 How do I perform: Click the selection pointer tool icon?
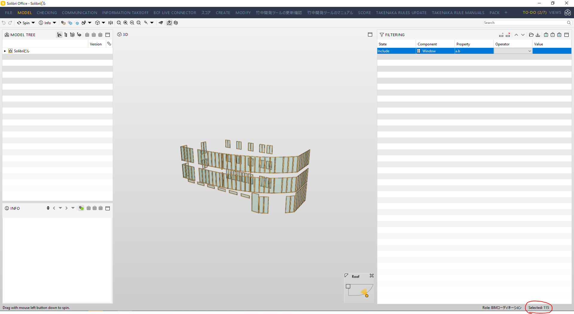point(146,23)
